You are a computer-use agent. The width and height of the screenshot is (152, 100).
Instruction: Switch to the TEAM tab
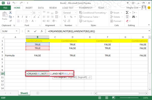pyautogui.click(x=101, y=8)
